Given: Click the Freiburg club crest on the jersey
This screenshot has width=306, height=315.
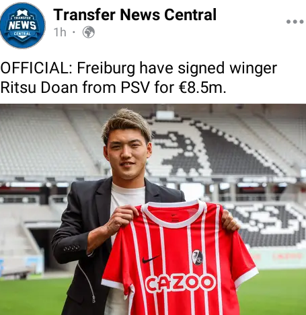Looking at the screenshot, I should [x=197, y=257].
